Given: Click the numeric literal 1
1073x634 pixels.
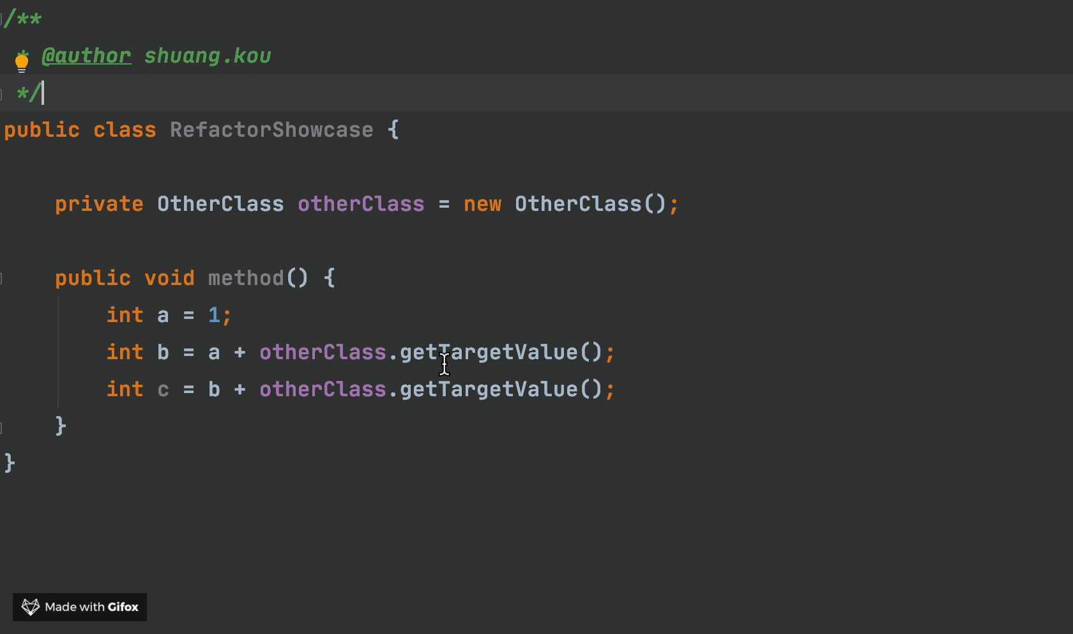Looking at the screenshot, I should pos(214,316).
